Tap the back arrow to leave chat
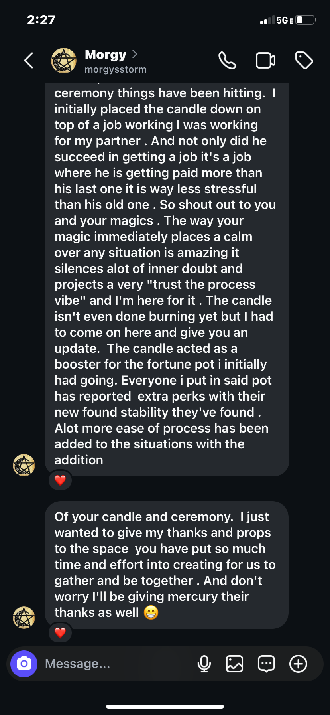Image resolution: width=330 pixels, height=715 pixels. click(29, 61)
